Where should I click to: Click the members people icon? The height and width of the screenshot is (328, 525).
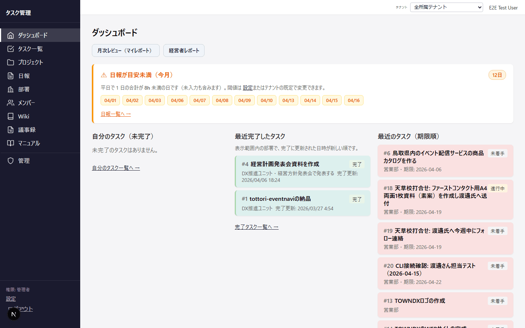11,103
